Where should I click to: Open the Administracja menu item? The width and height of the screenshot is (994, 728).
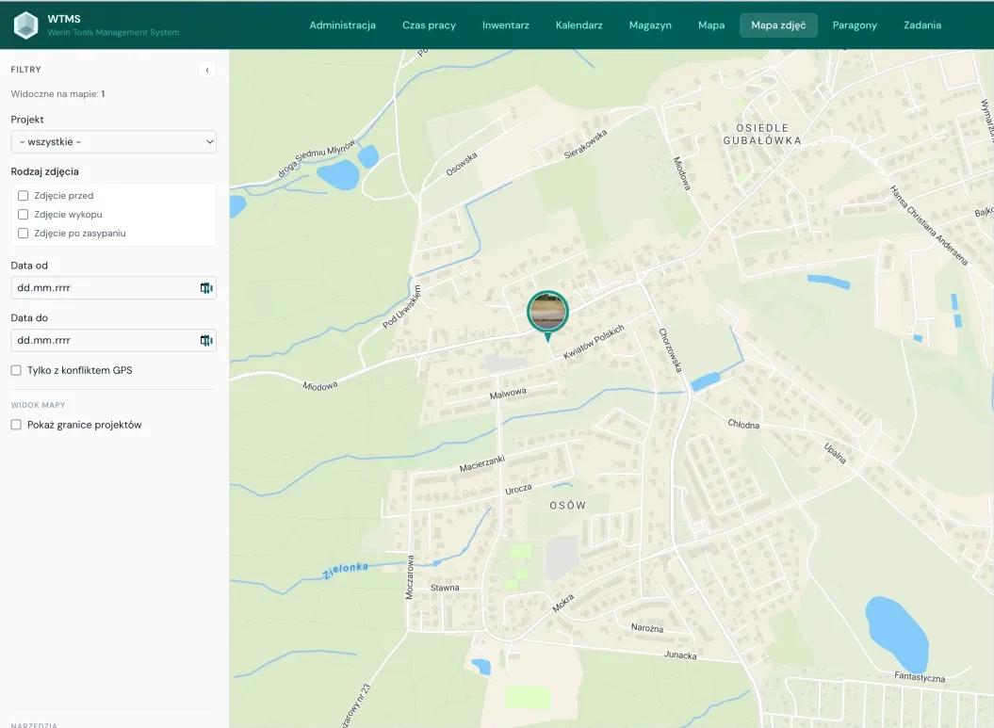(342, 25)
